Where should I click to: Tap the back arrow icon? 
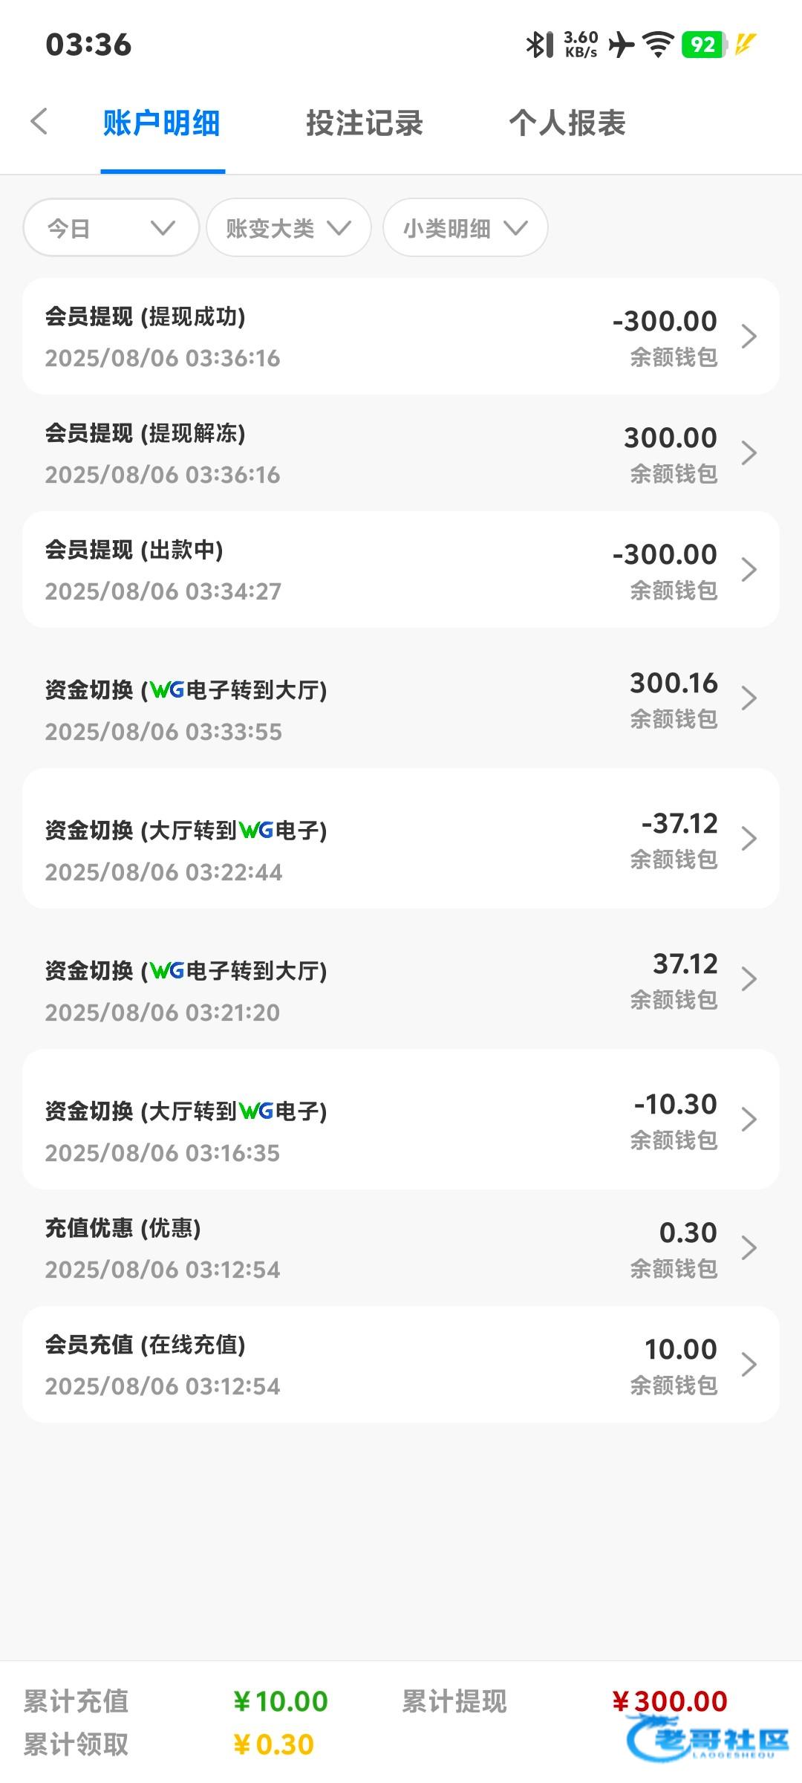coord(40,122)
